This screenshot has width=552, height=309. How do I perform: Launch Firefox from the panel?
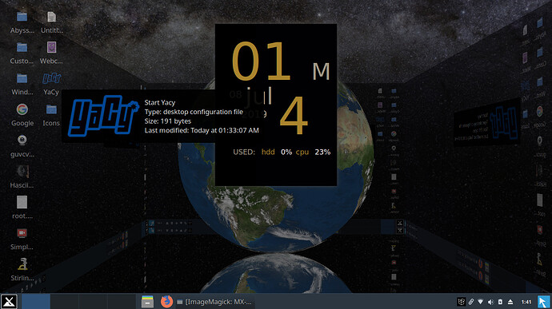click(x=166, y=301)
